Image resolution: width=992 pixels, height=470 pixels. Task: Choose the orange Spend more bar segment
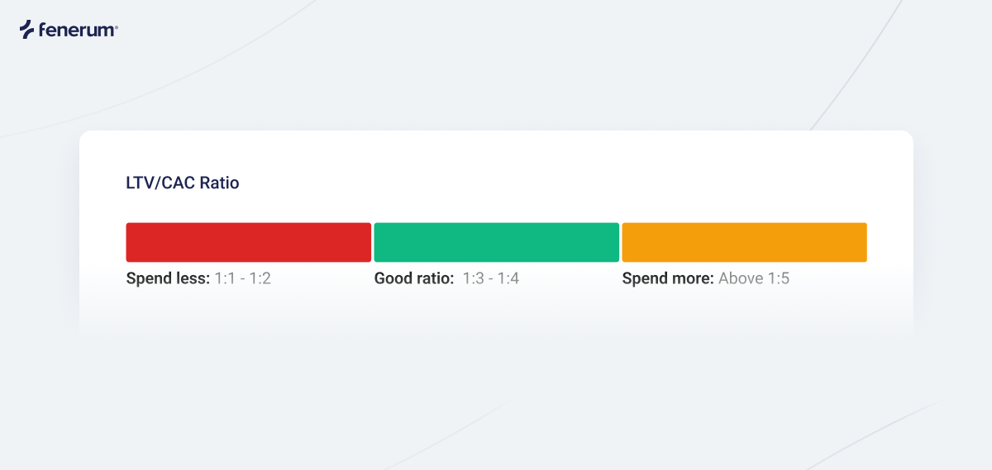[x=744, y=242]
